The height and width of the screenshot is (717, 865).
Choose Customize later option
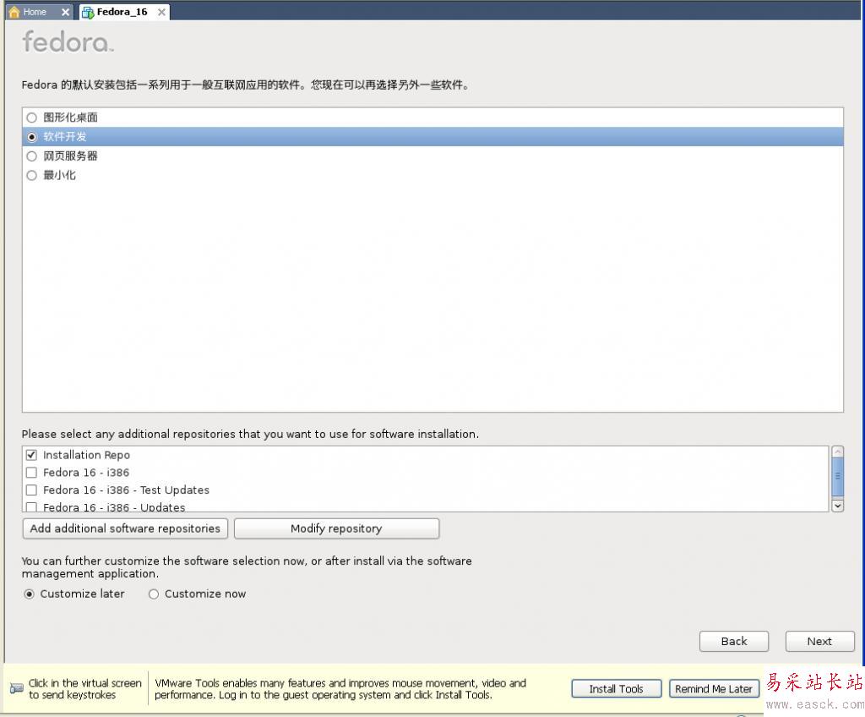[30, 594]
